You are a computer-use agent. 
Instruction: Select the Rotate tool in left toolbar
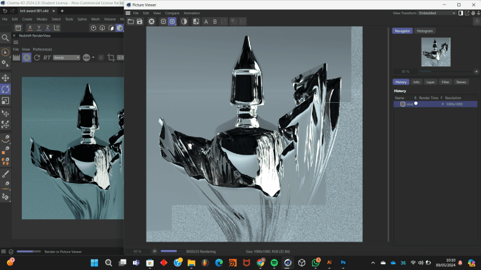pos(5,89)
